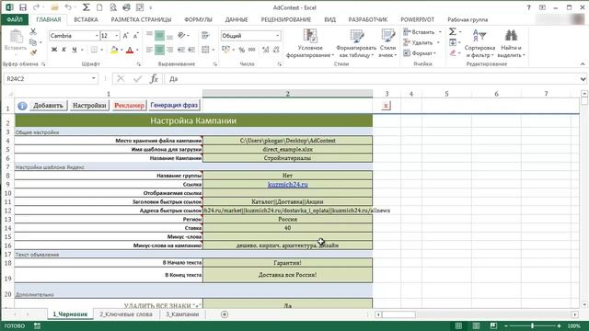Click Удалить cells button in the Ячейки group
Screen dimensions: 589x331
click(418, 43)
